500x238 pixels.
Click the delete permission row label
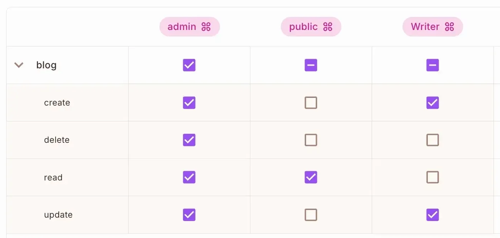tap(57, 140)
